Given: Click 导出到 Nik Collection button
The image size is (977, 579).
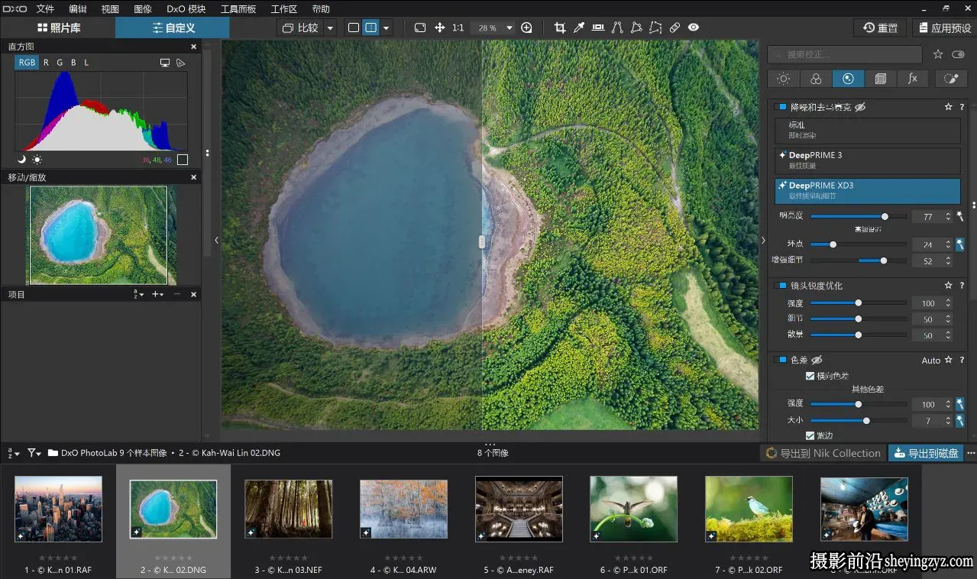Looking at the screenshot, I should [x=823, y=453].
